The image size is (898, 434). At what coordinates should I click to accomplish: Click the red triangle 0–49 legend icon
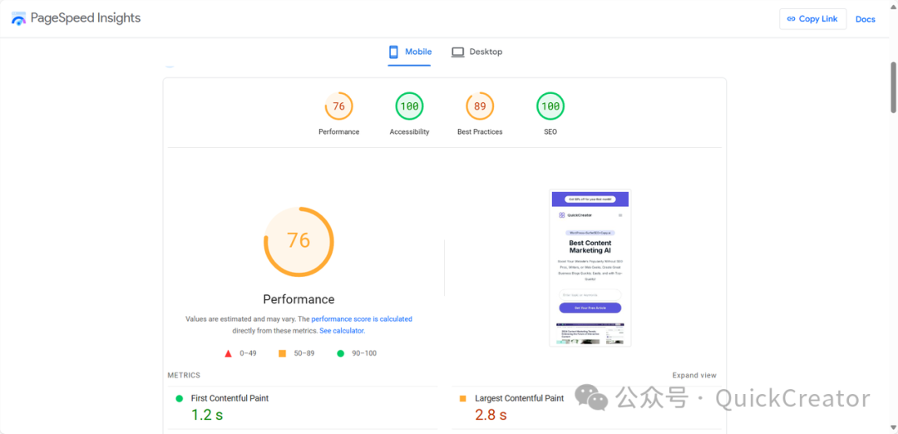tap(228, 353)
